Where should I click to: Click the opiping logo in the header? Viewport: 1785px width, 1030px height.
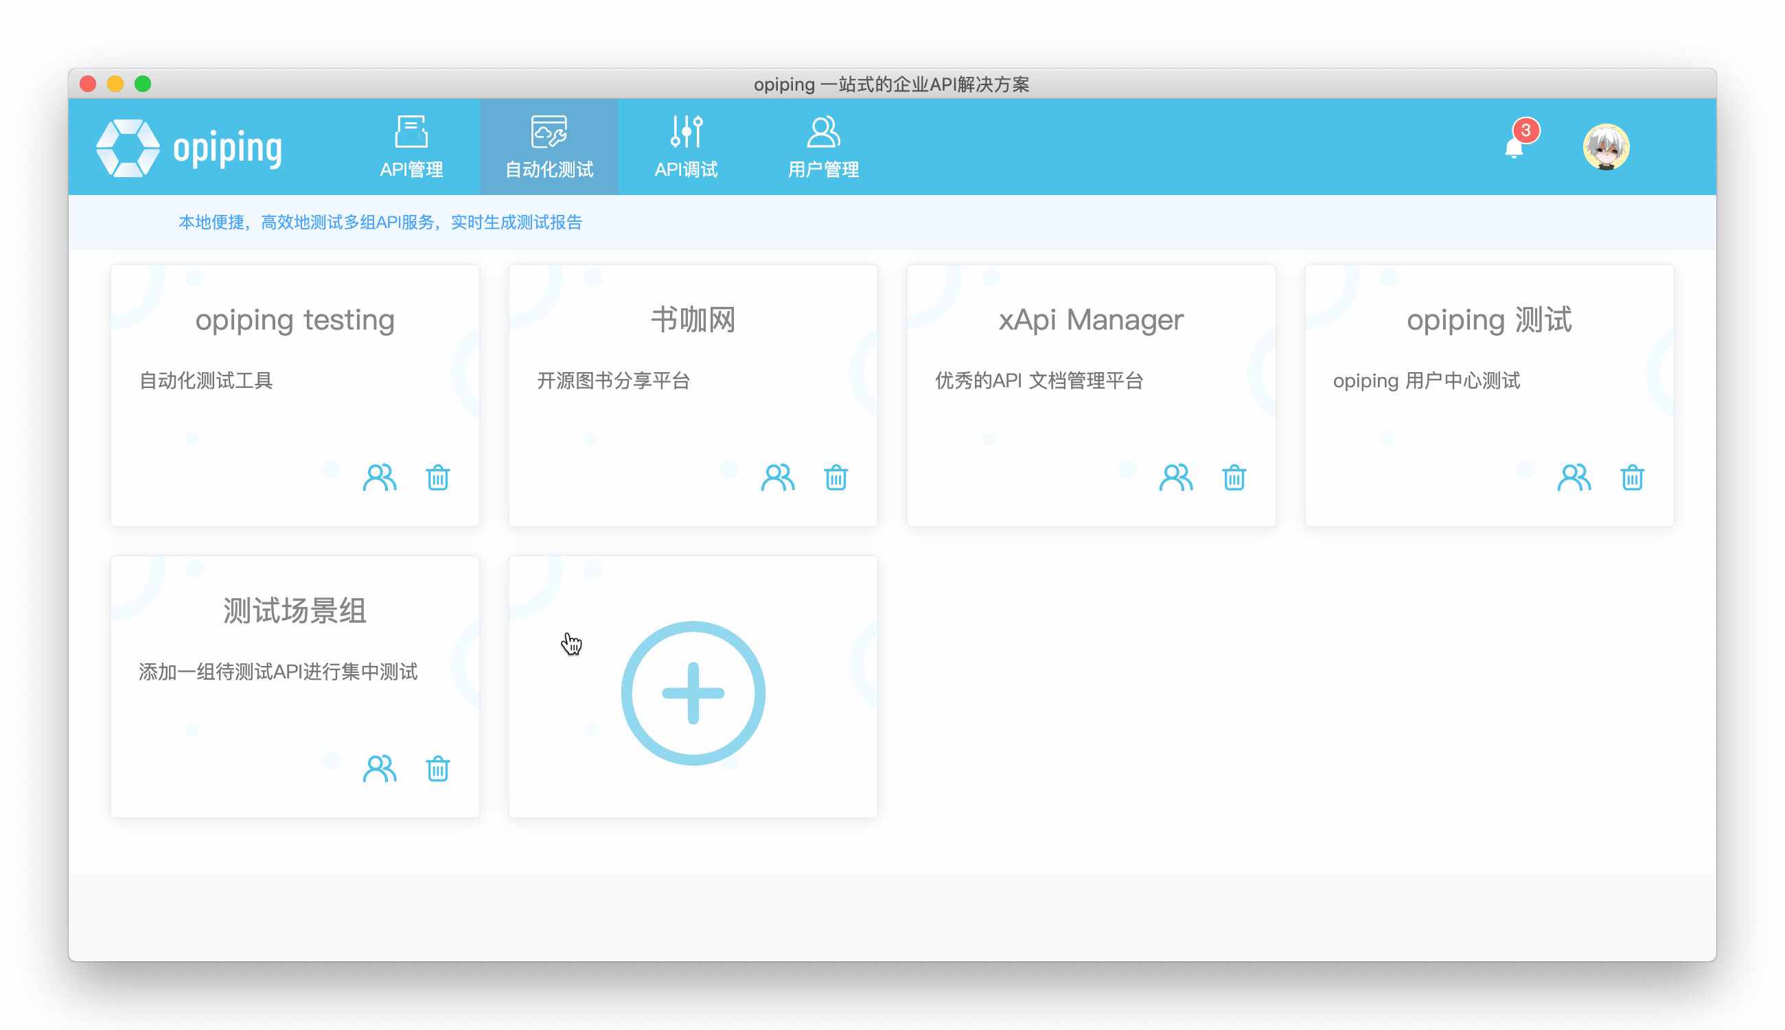click(189, 148)
